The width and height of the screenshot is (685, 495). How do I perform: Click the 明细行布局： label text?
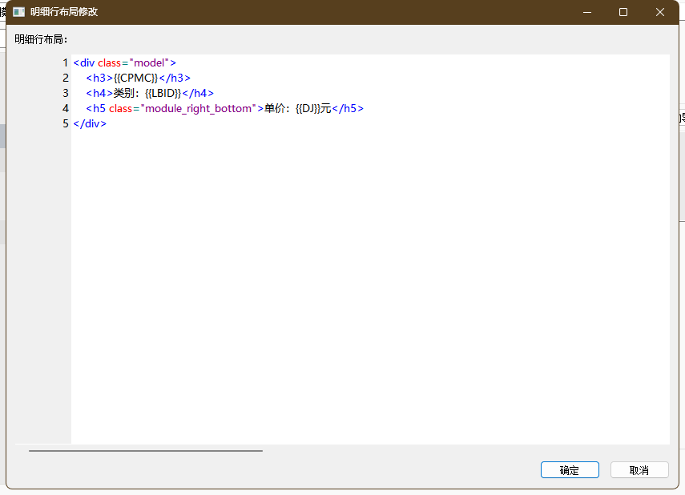(42, 39)
